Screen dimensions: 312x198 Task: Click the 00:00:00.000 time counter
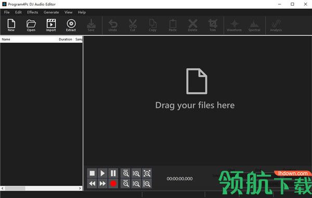point(179,178)
